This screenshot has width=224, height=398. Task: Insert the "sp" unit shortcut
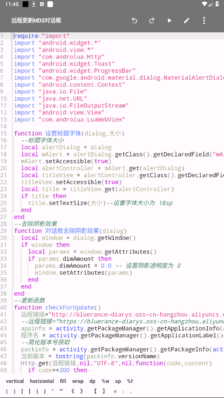(x=118, y=381)
